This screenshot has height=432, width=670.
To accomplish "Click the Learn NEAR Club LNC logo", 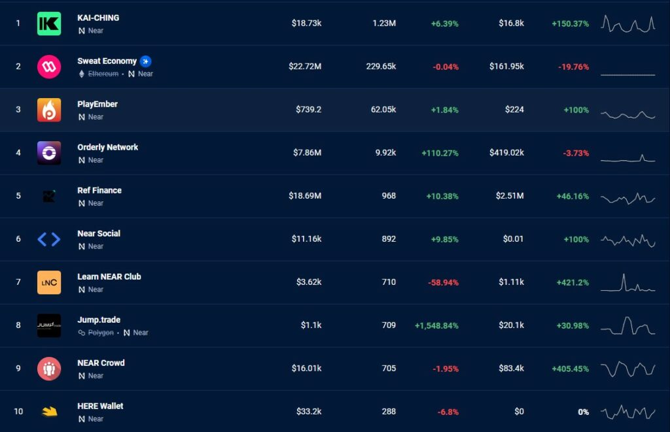I will pos(49,282).
